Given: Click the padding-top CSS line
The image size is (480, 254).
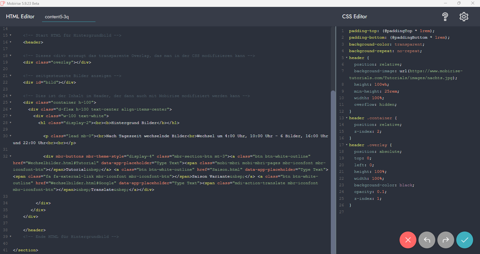Looking at the screenshot, I should pyautogui.click(x=391, y=31).
